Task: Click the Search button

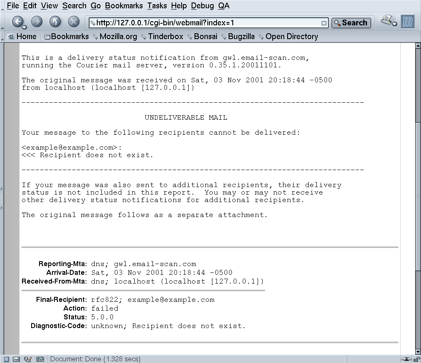Action: pos(351,23)
